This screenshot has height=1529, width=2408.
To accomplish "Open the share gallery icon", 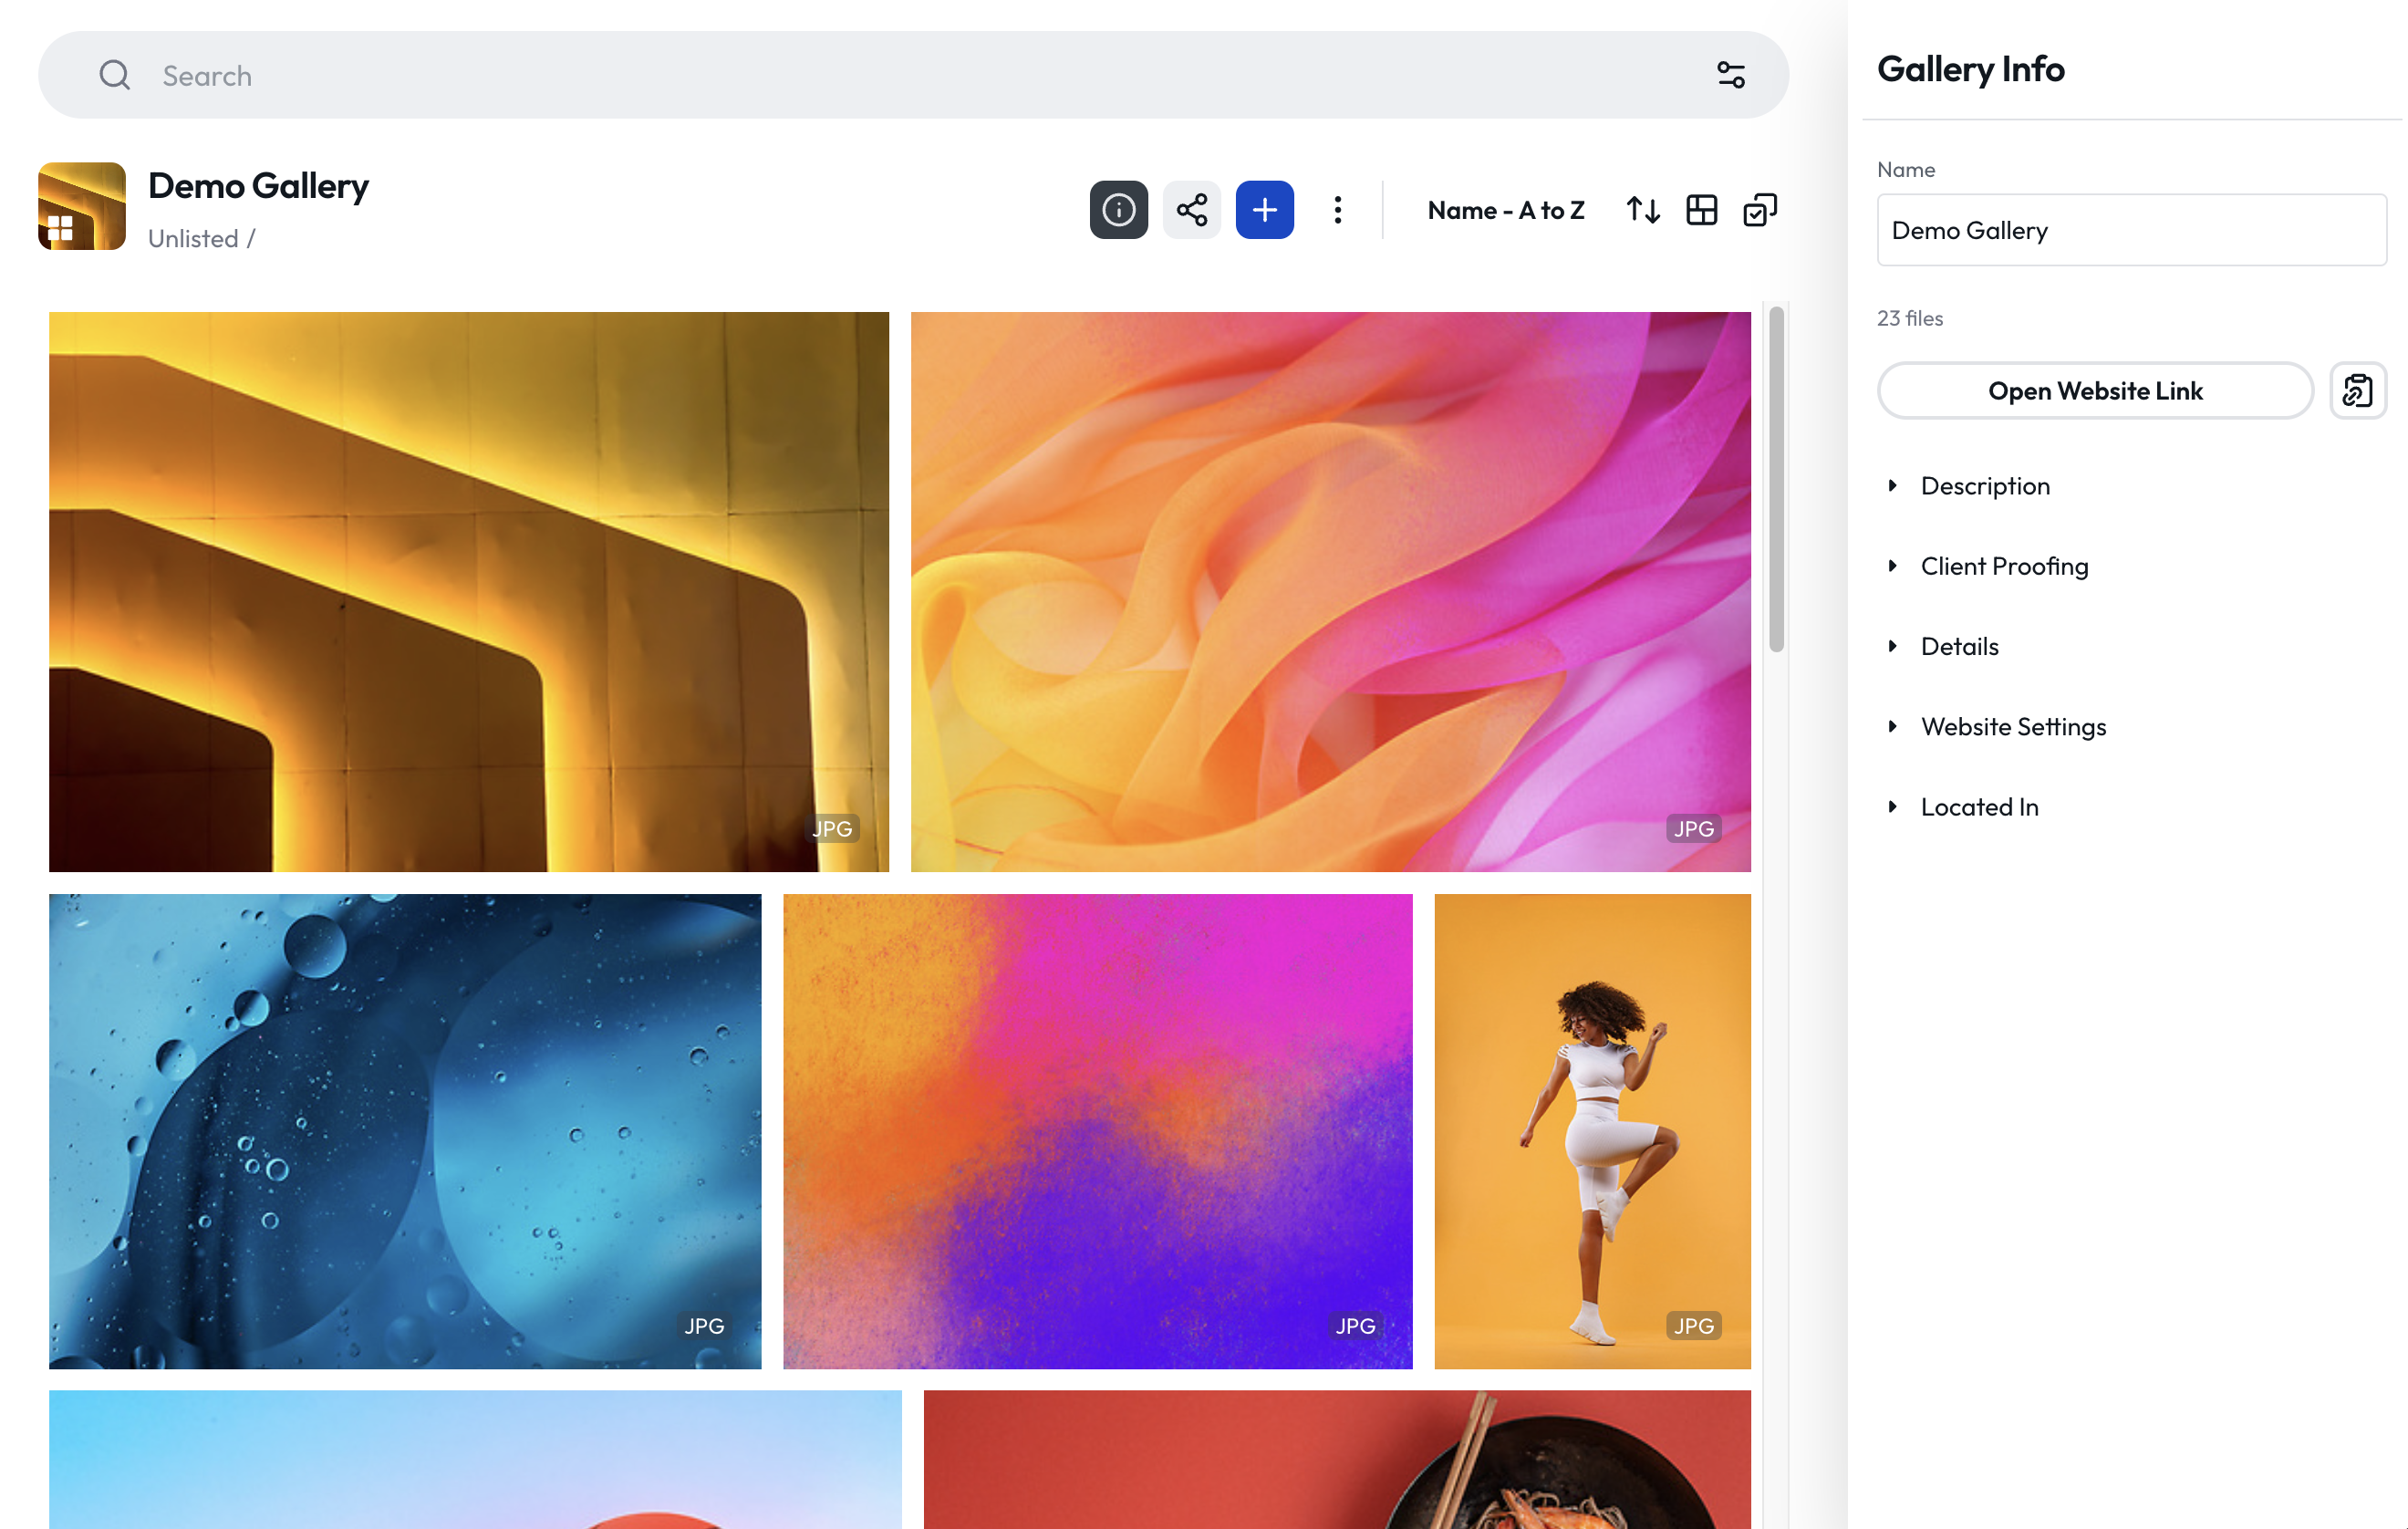I will point(1191,210).
